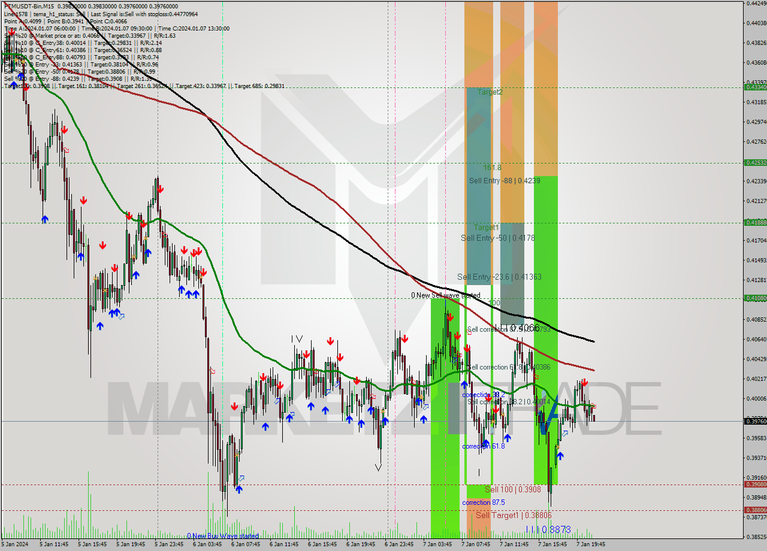Click the red 0.38806 price tag on axis
Viewport: 767px width, 551px height.
tap(755, 510)
